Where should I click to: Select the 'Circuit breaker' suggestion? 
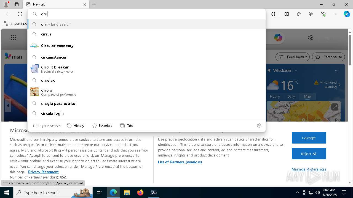click(146, 69)
